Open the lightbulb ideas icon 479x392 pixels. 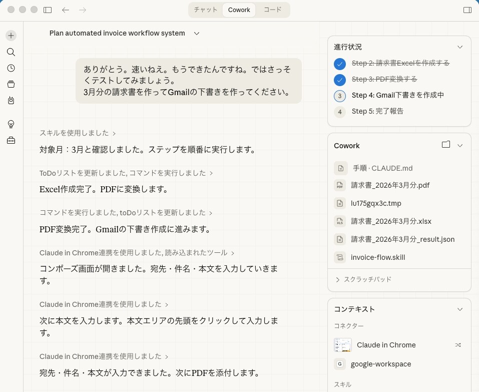pos(11,124)
